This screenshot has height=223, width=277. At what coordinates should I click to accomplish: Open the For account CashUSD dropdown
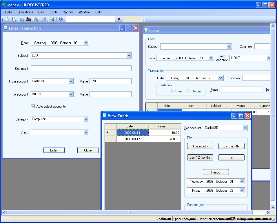[245, 128]
